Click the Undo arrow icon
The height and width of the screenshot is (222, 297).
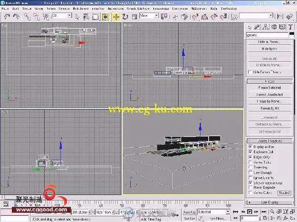[7, 17]
